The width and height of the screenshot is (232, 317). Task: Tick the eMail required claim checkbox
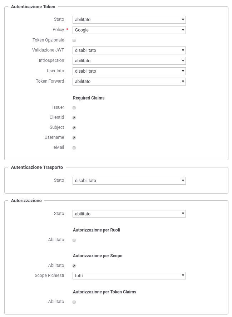[x=74, y=148]
